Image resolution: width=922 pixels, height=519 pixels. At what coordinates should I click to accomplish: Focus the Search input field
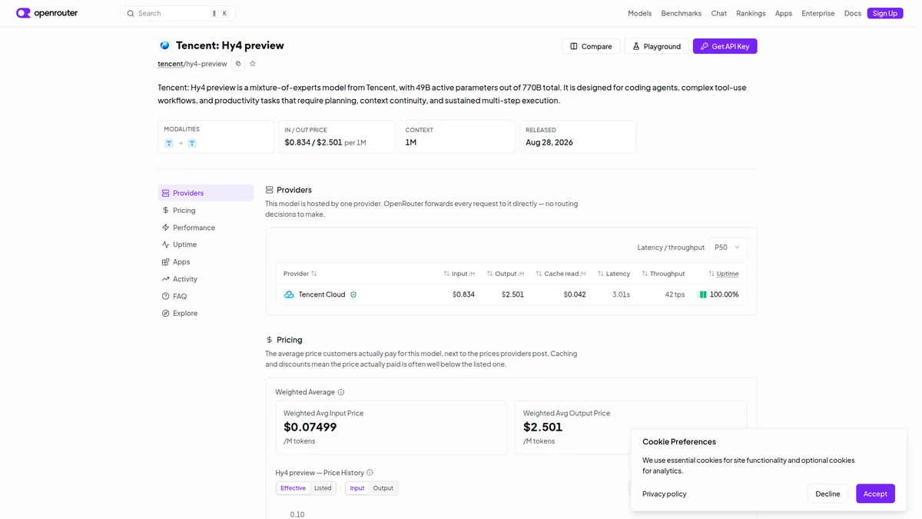tap(177, 13)
